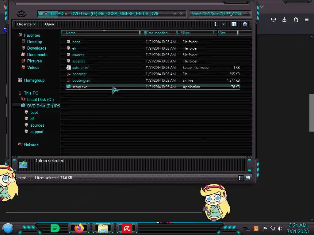Select the autorun.inf file icon

coord(69,67)
